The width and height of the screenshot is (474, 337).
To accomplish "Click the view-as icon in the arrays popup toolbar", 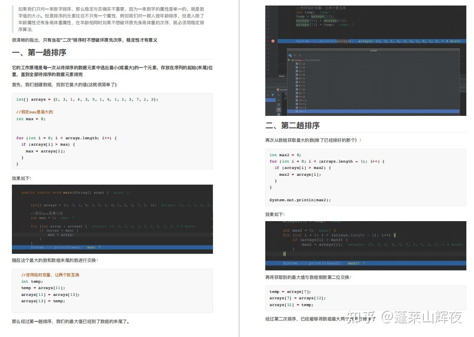I will point(290,56).
